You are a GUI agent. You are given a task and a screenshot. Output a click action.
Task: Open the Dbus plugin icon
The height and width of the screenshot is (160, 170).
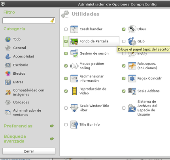click(132, 29)
